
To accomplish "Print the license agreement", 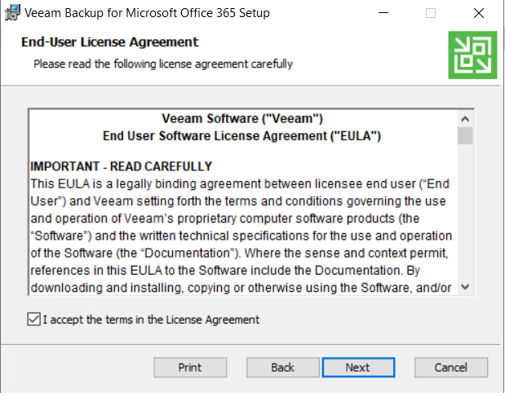I will click(x=190, y=368).
